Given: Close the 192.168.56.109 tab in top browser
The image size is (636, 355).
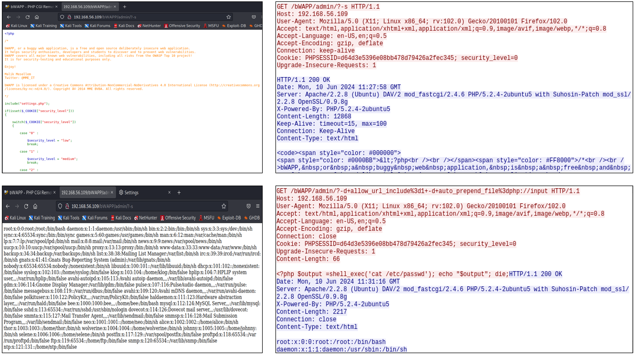Looking at the screenshot, I should [115, 7].
